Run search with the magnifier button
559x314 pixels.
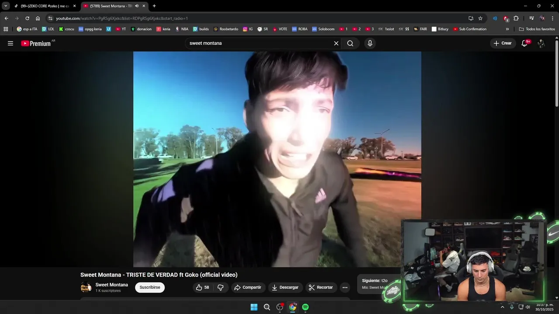[350, 43]
